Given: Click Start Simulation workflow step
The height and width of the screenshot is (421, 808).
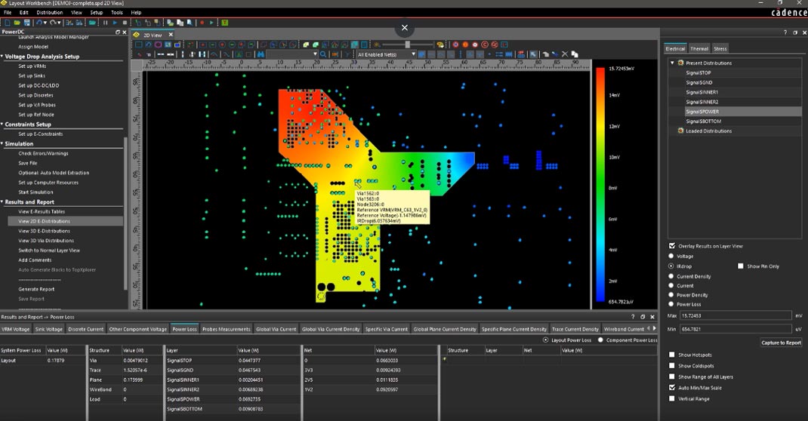Looking at the screenshot, I should point(35,192).
